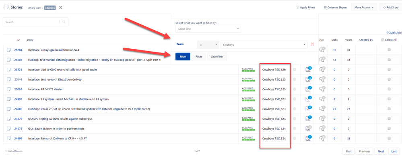Go to the Next page

click(381, 152)
